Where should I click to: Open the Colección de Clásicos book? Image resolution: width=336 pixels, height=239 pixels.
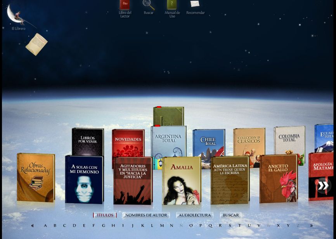(x=249, y=142)
